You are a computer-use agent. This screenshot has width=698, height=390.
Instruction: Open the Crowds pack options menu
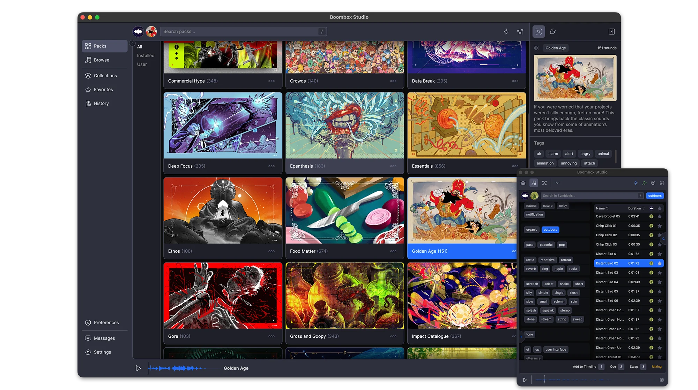coord(393,81)
